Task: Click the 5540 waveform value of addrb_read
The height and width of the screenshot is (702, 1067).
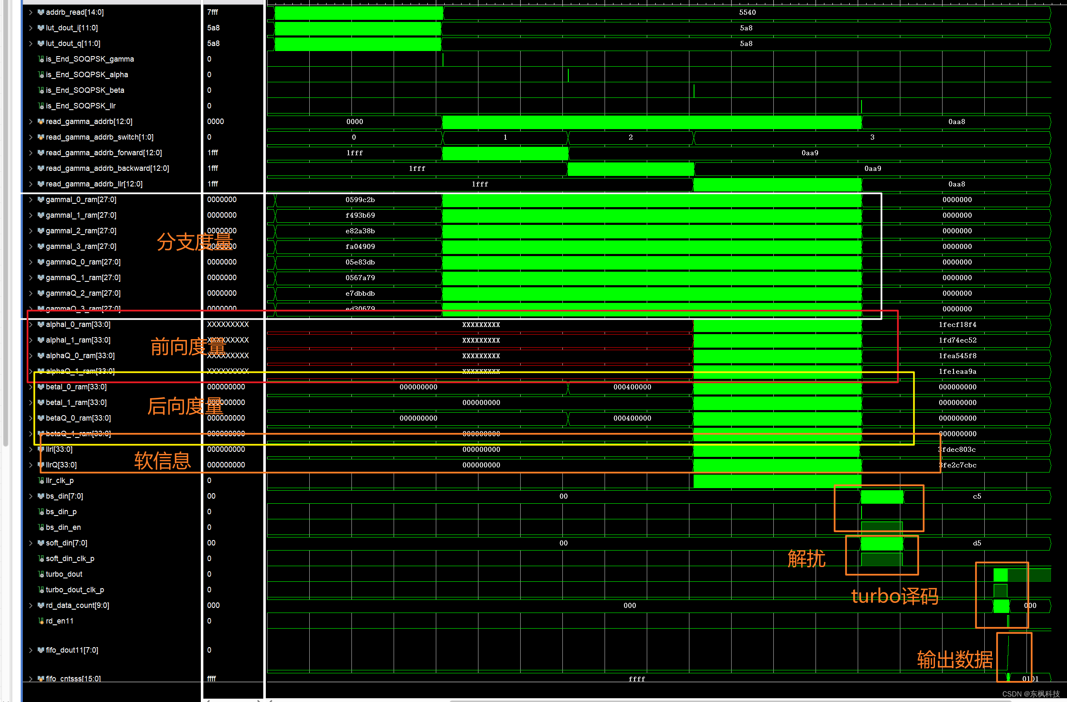Action: point(747,13)
